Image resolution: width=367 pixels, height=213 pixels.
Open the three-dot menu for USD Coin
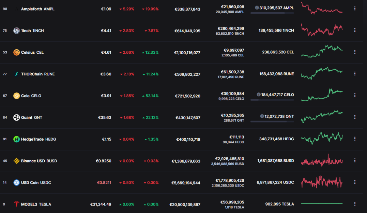[355, 182]
